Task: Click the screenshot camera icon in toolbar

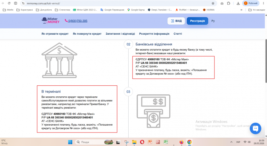Action: pos(222,3)
